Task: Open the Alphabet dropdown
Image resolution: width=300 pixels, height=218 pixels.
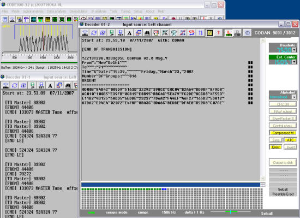Action: pyautogui.click(x=294, y=97)
